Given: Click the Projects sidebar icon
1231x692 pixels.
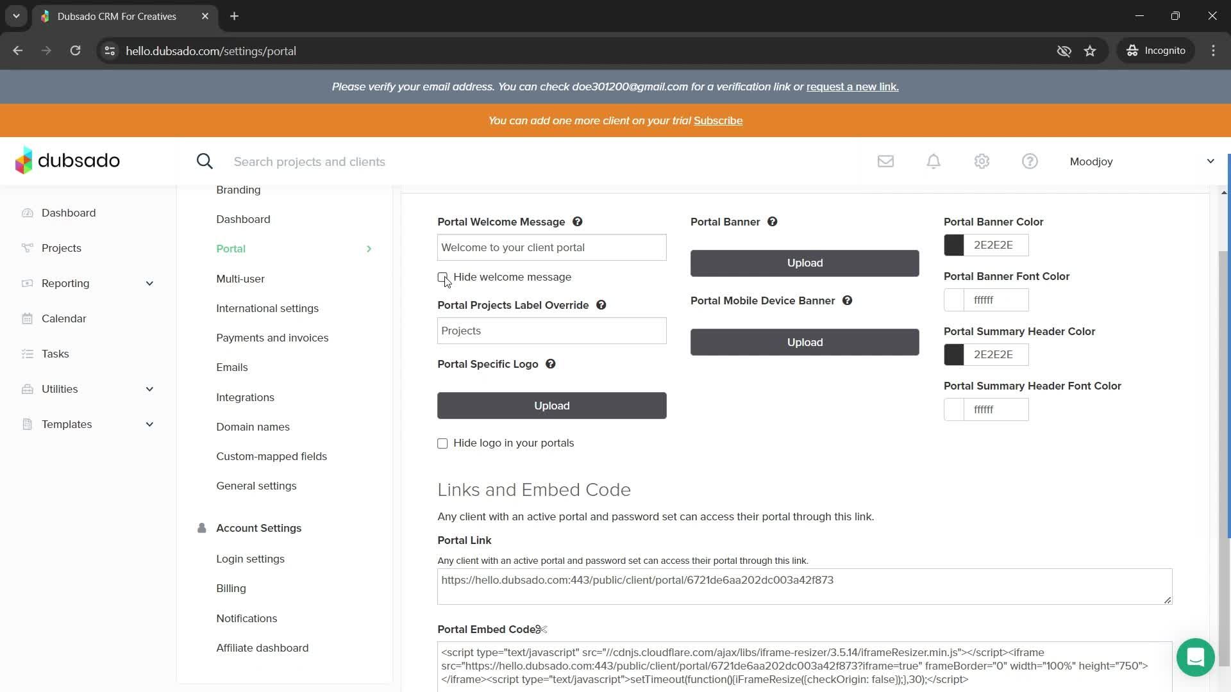Looking at the screenshot, I should point(27,248).
